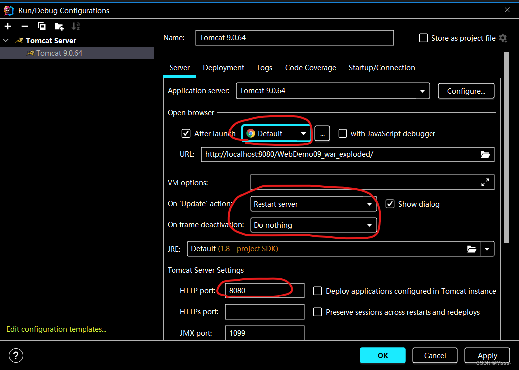Click the Tomcat Server Settings heading
519x370 pixels.
pyautogui.click(x=205, y=270)
